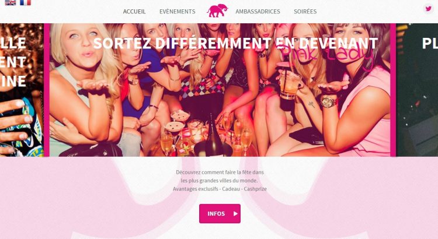Image resolution: width=438 pixels, height=239 pixels.
Task: Show the next slide on the right
Action: pos(417,90)
